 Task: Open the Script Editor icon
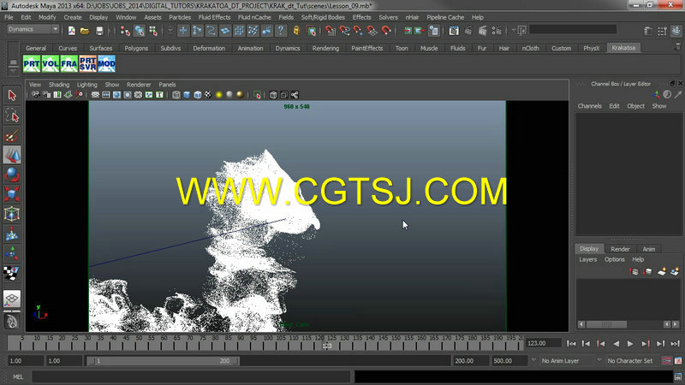click(678, 376)
